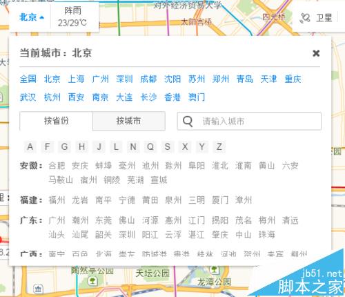345x297 pixels.
Task: Select 芜湖 under 安徽
Action: pyautogui.click(x=135, y=180)
